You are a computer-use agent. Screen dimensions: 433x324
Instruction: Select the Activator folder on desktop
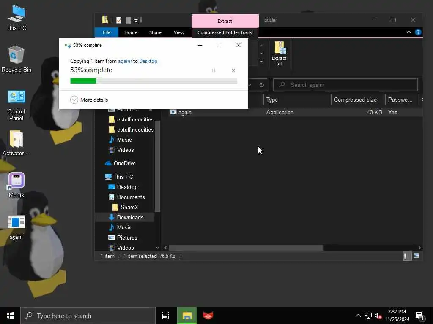coord(16,143)
